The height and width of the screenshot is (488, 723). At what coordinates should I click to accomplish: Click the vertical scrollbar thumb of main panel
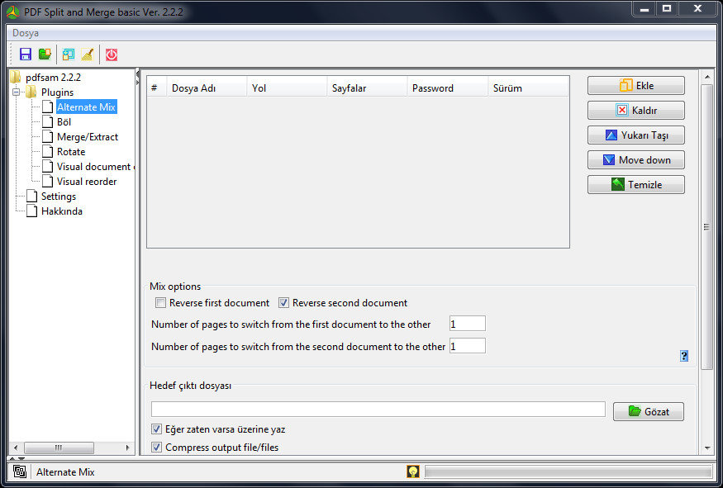point(706,227)
